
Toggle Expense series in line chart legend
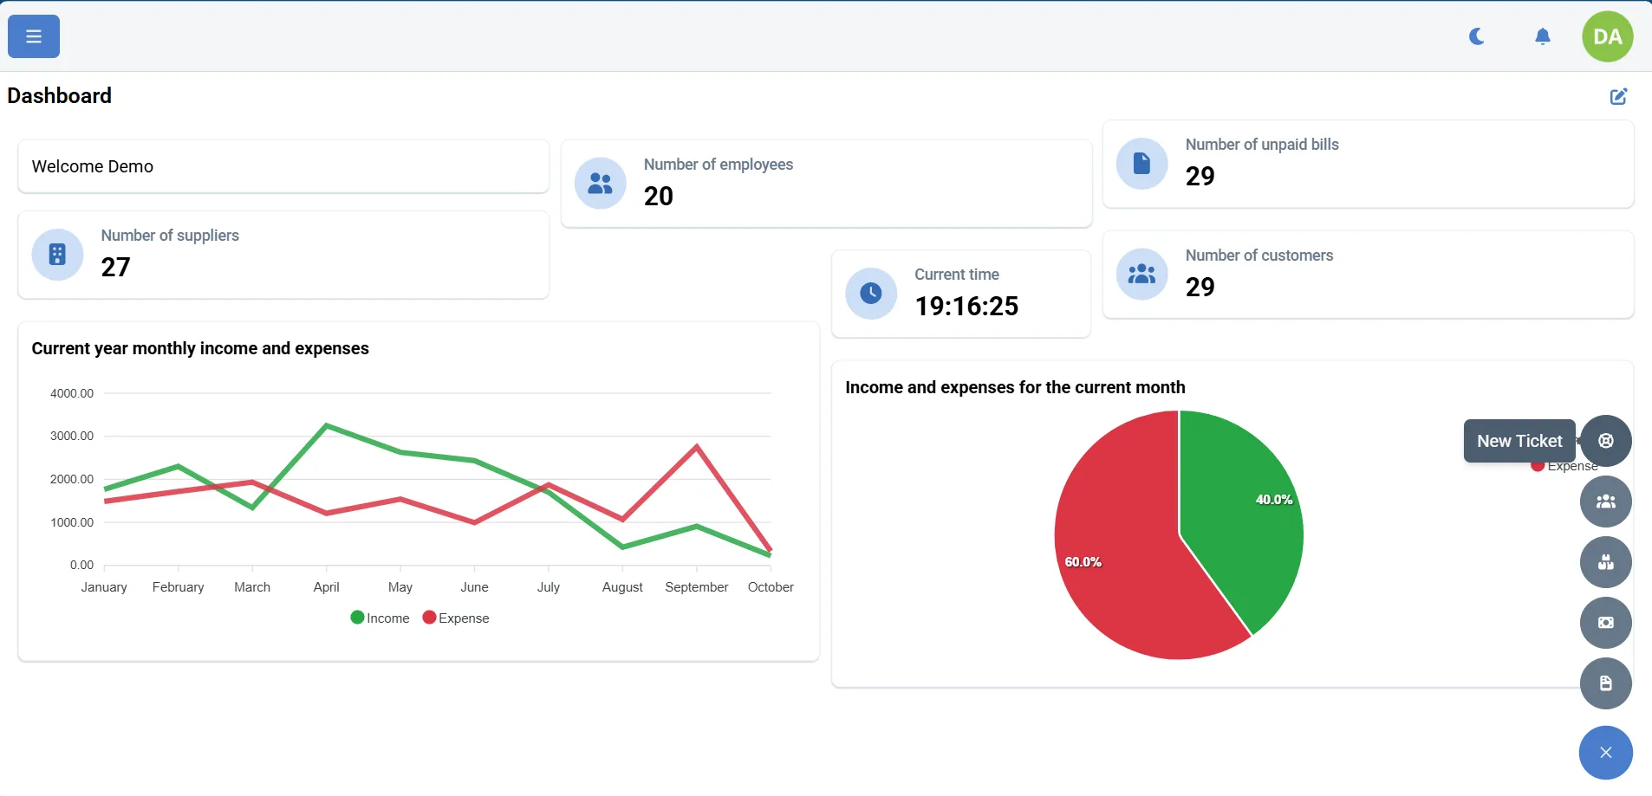456,618
